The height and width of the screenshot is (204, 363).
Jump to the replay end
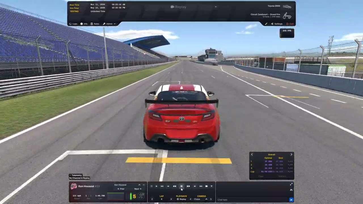pyautogui.click(x=201, y=186)
